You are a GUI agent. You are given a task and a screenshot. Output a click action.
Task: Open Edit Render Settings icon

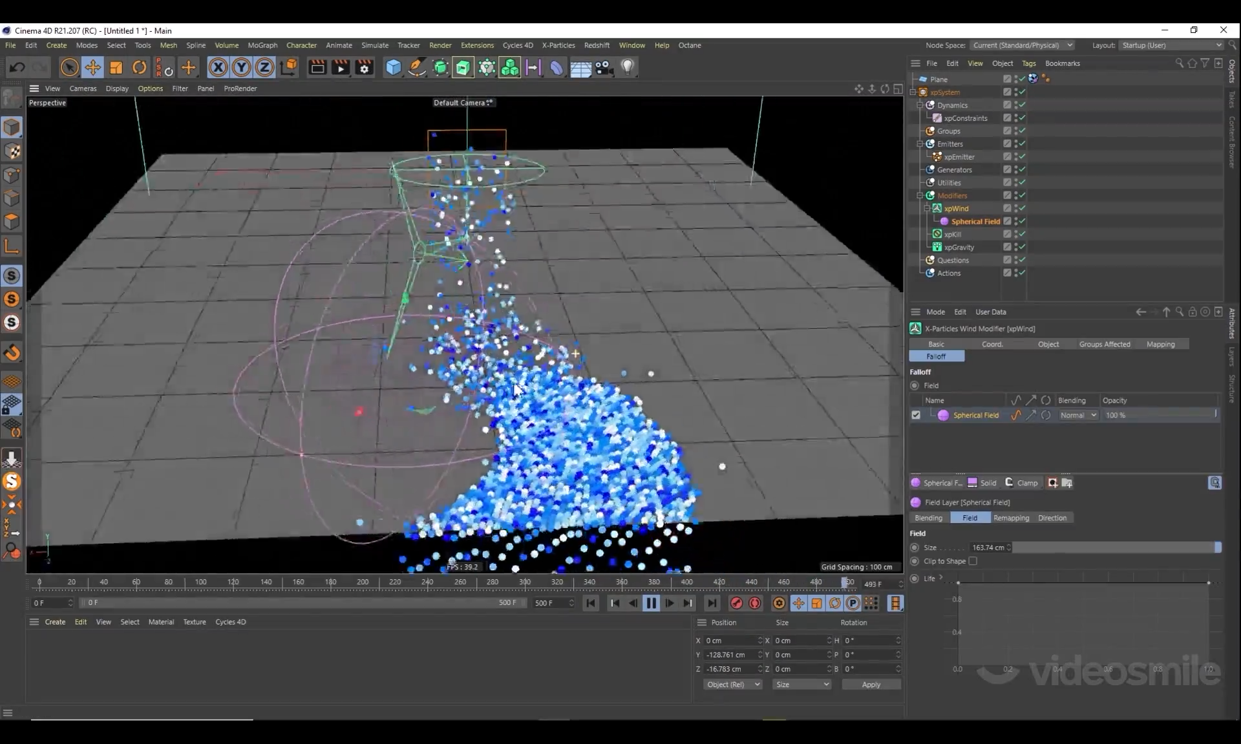pos(364,67)
